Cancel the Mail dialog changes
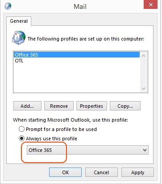 [101, 172]
